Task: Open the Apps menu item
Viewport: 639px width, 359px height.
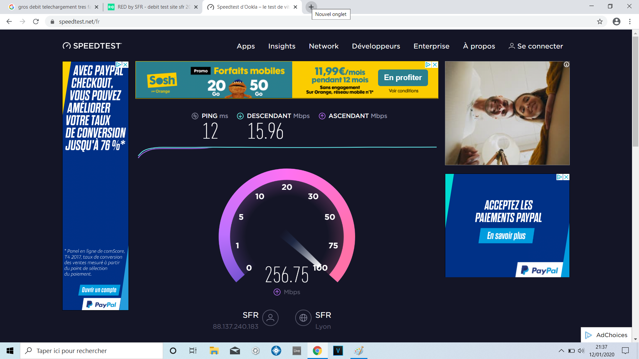Action: (x=246, y=46)
